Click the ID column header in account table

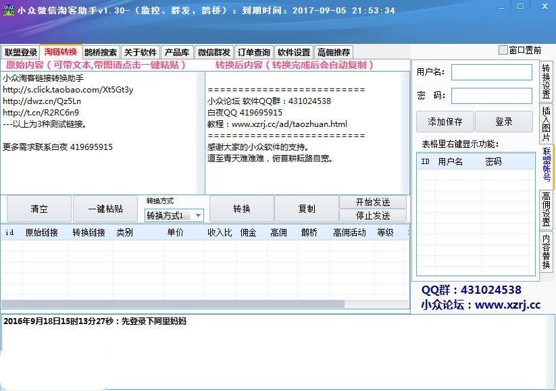425,161
